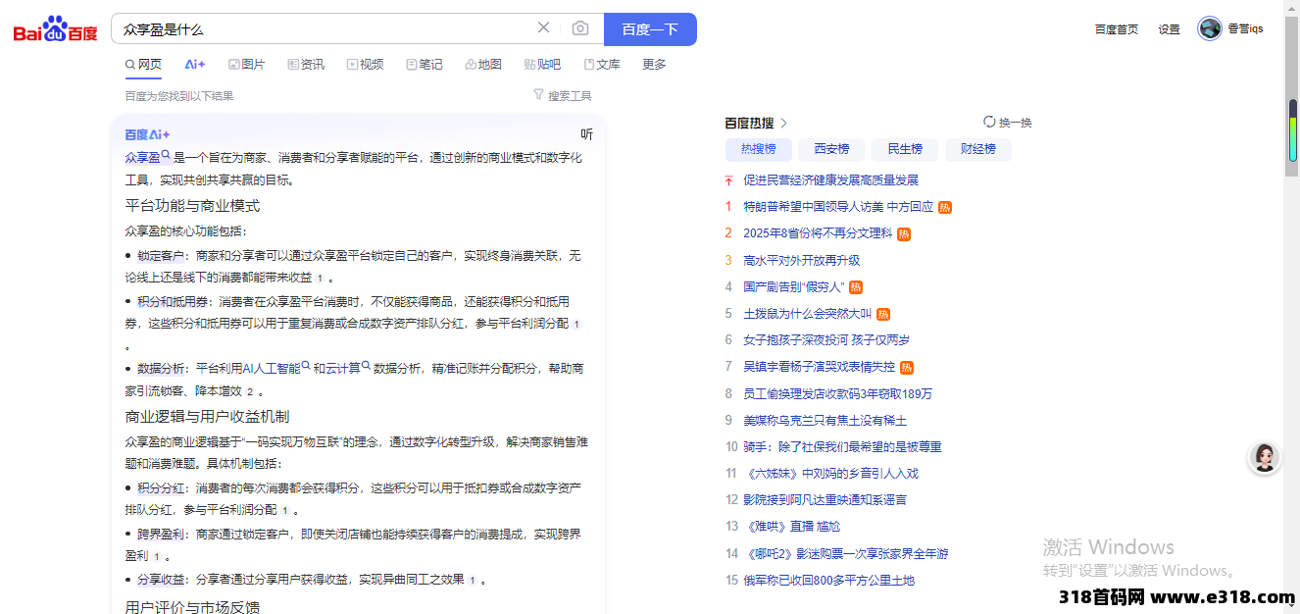Image resolution: width=1300 pixels, height=614 pixels.
Task: Open the 更多 search category menu
Action: [654, 65]
